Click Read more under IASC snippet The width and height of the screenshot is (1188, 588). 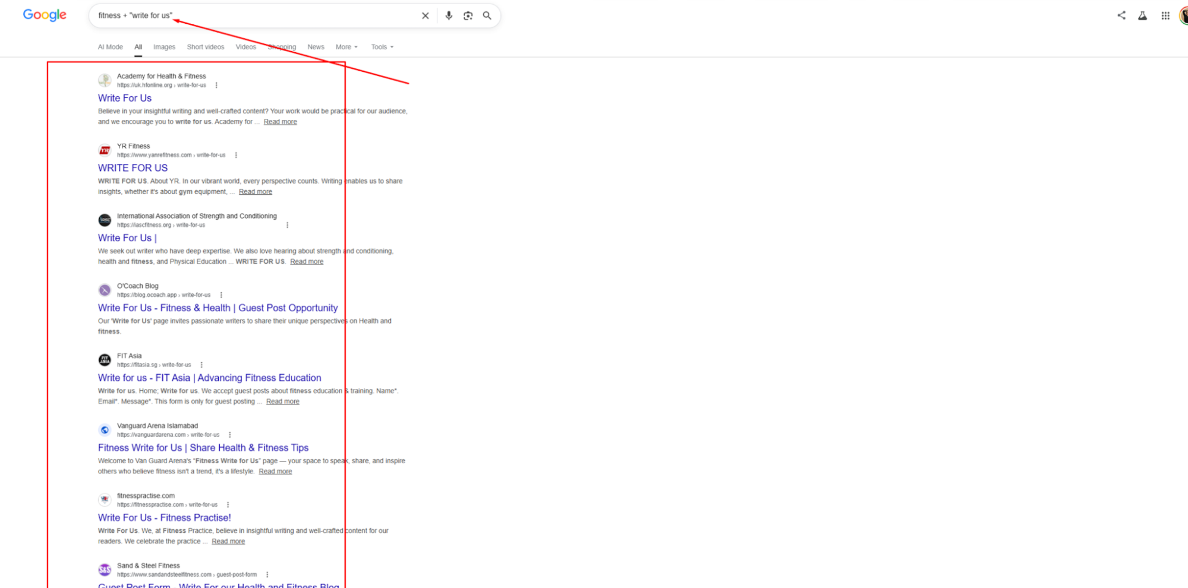tap(307, 261)
